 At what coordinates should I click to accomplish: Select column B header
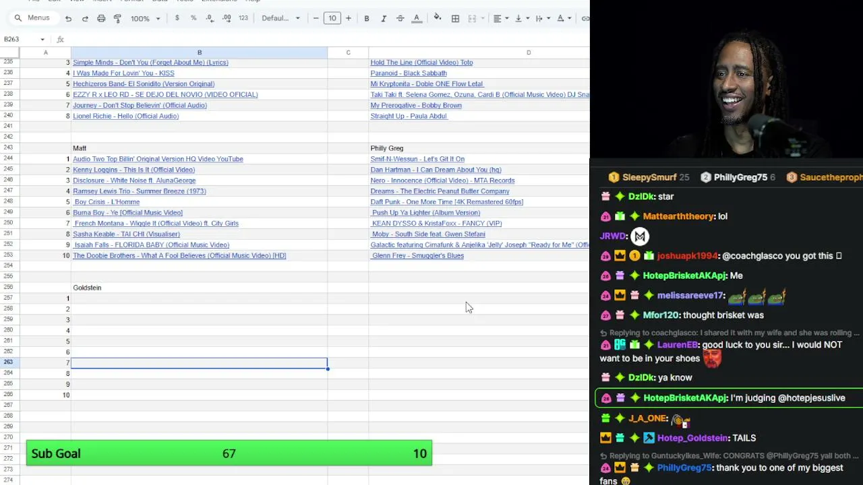click(199, 53)
